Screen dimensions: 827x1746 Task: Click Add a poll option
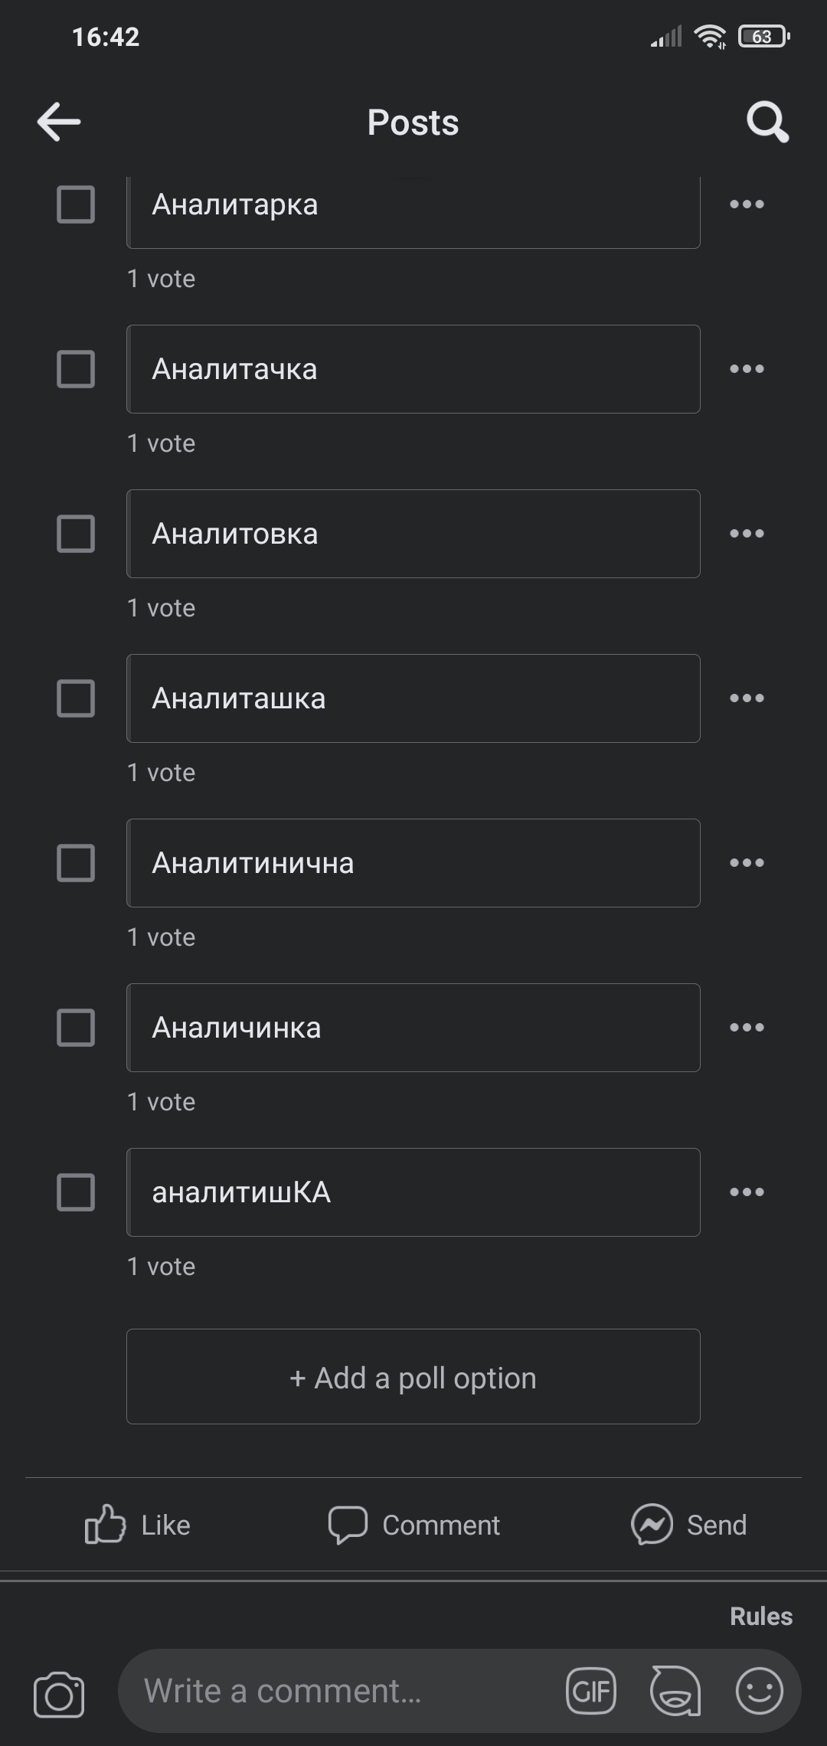(413, 1377)
